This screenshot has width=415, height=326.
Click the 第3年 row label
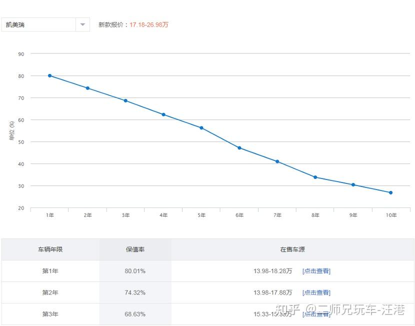[50, 314]
